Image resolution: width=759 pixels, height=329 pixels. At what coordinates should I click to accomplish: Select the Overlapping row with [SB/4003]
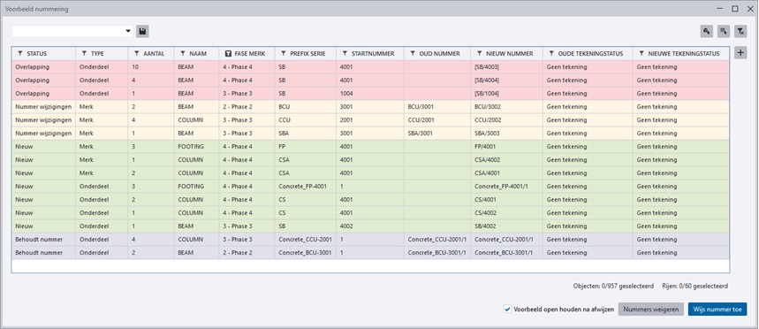click(370, 67)
